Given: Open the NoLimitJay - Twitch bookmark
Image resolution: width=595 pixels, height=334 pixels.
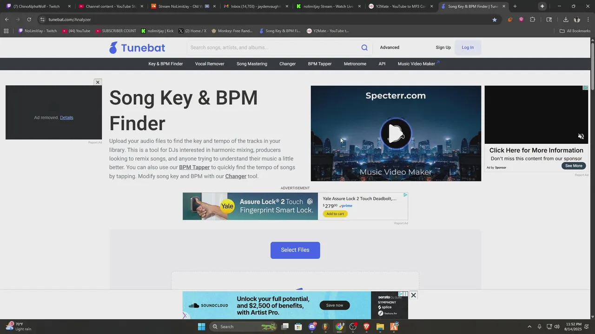Looking at the screenshot, I should pyautogui.click(x=37, y=31).
